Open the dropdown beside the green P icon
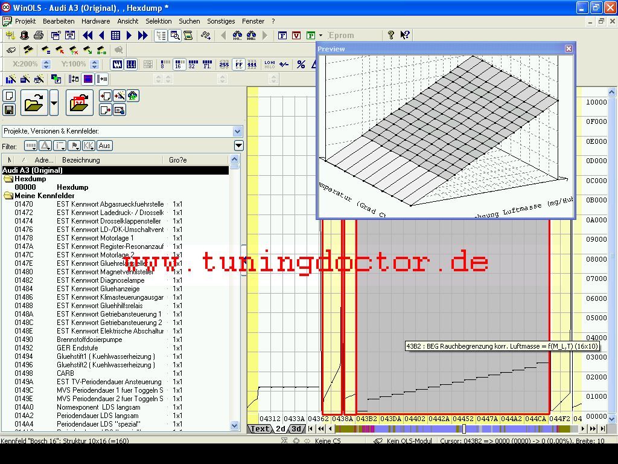The image size is (618, 464). coord(321,36)
